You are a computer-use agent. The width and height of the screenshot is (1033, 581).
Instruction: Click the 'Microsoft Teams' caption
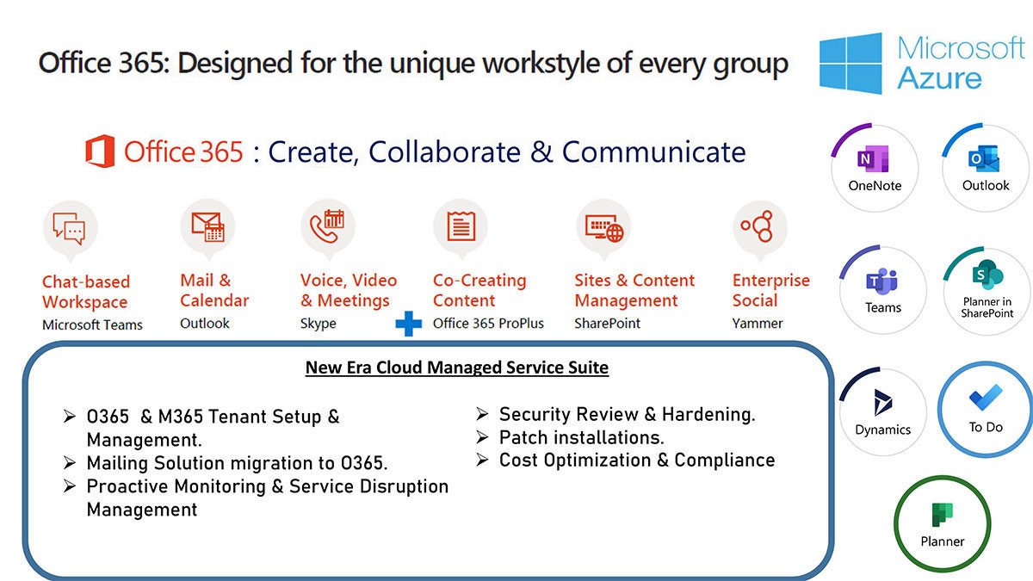(92, 324)
